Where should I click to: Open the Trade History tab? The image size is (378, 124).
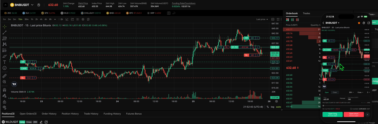[x=91, y=114]
